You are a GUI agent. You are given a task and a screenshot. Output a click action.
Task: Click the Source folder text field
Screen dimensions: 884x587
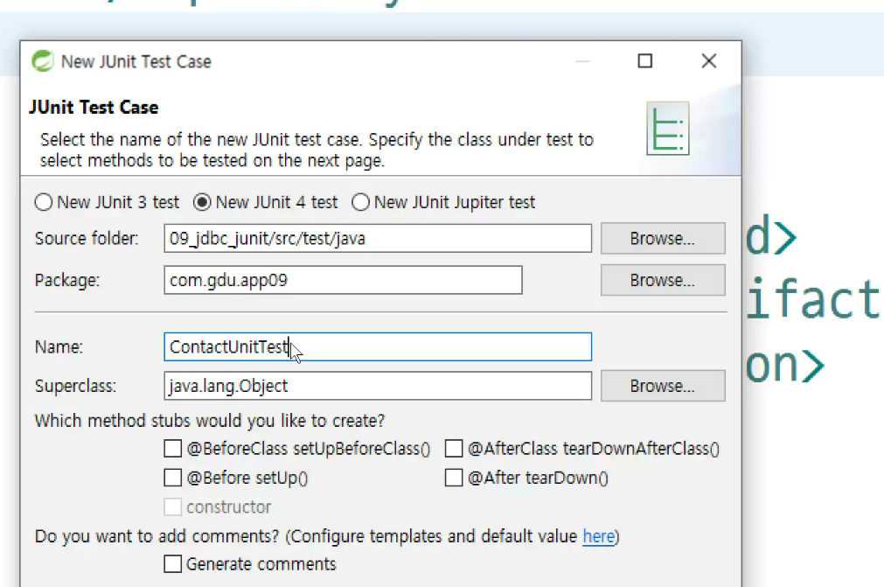378,239
